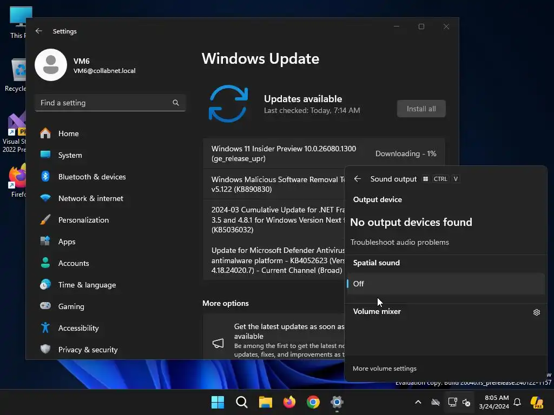Open the Apps settings page
The width and height of the screenshot is (554, 415).
point(110,242)
